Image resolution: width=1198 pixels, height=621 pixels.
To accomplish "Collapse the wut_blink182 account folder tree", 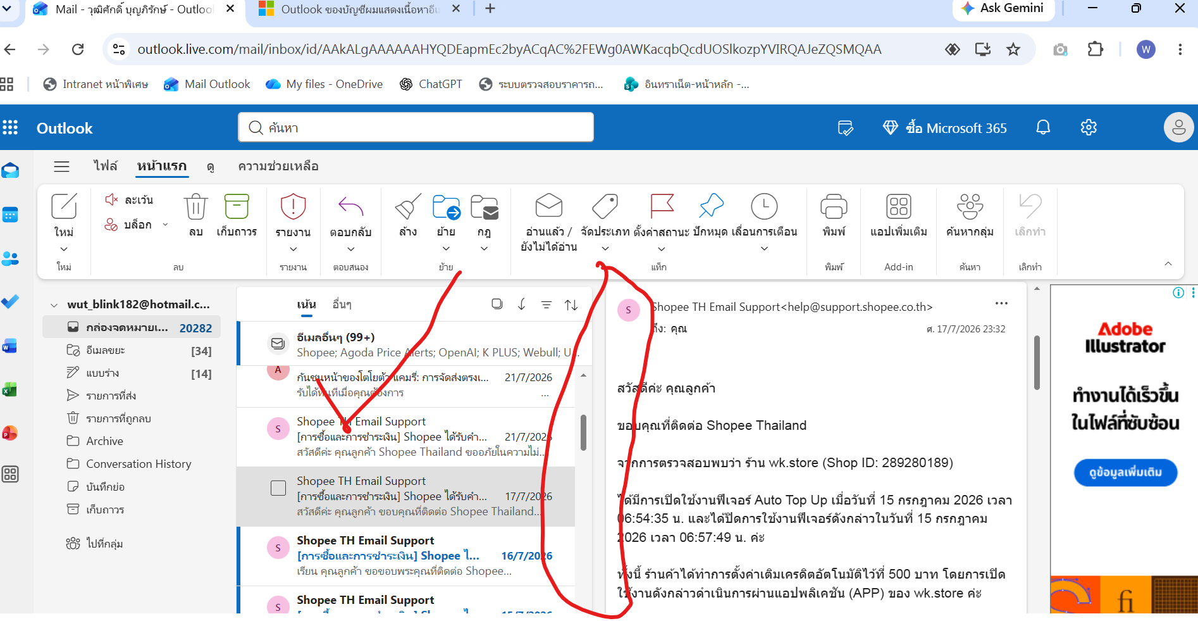I will (54, 304).
